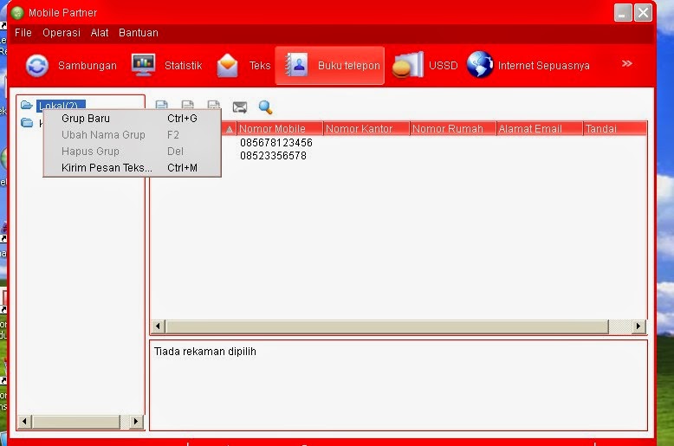Sort by Tandai column header
This screenshot has width=674, height=446.
click(x=615, y=128)
